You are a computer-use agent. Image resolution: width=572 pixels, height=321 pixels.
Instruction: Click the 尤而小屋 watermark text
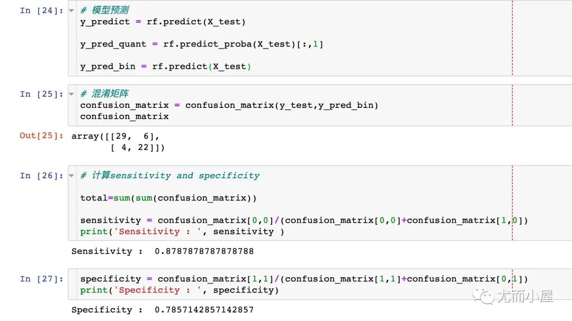[524, 296]
